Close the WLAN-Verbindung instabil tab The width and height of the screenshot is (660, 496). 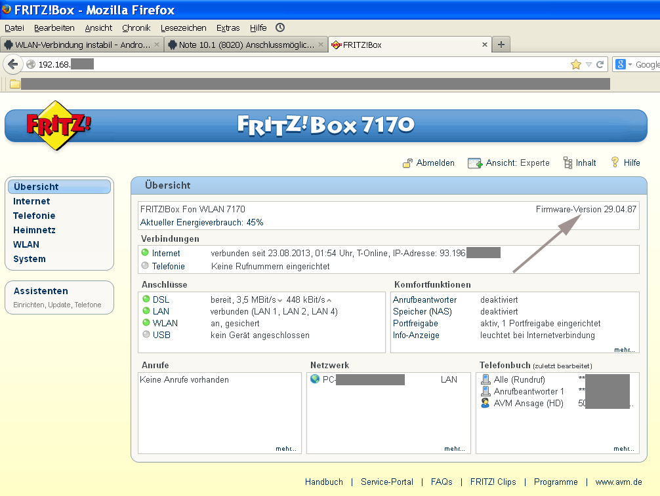tap(157, 45)
